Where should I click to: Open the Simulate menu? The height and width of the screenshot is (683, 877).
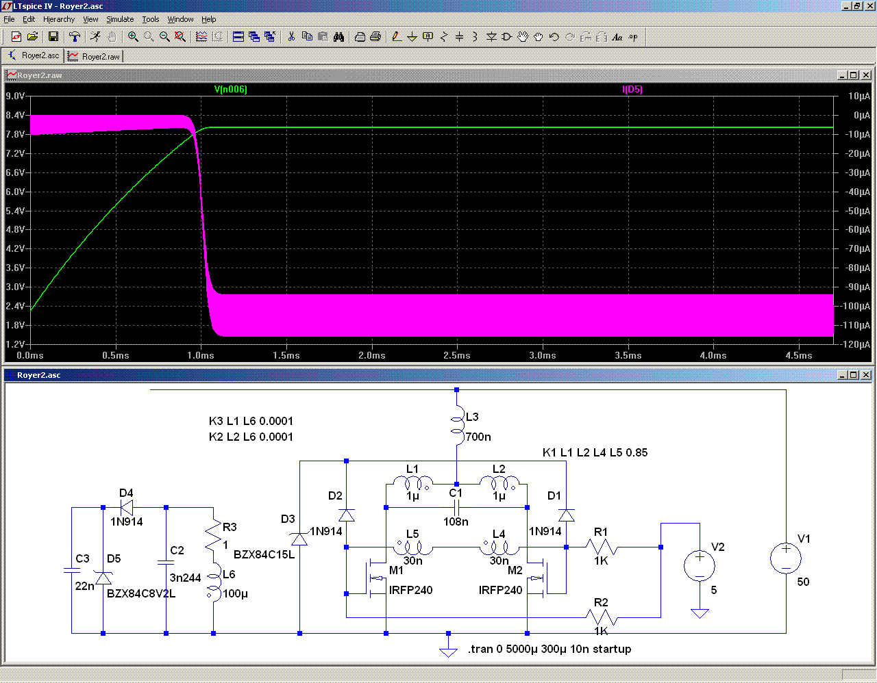(x=120, y=19)
